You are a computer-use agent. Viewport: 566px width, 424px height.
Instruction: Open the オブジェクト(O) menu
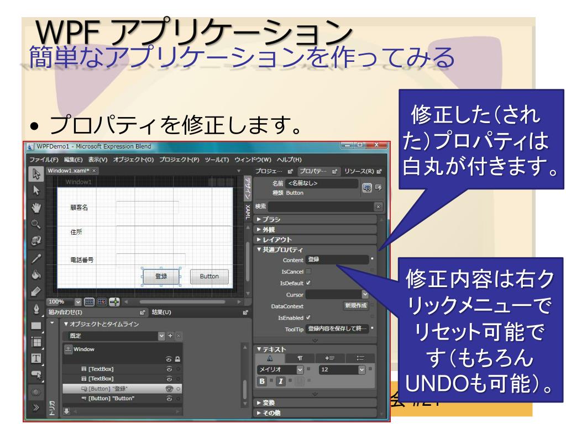coord(134,160)
